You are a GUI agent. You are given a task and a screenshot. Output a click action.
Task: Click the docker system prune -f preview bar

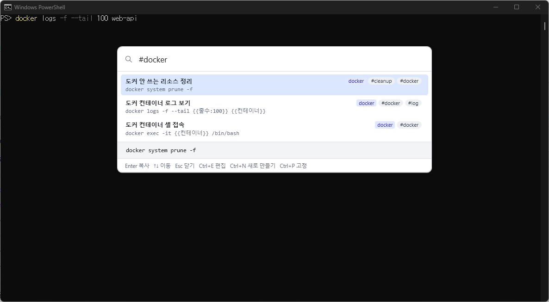tap(274, 150)
